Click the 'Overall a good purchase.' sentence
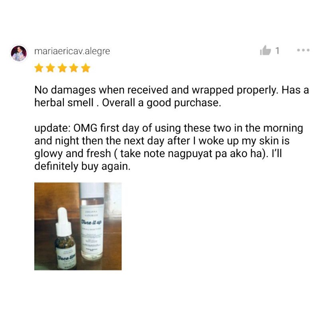This screenshot has height=319, width=319. pos(161,103)
